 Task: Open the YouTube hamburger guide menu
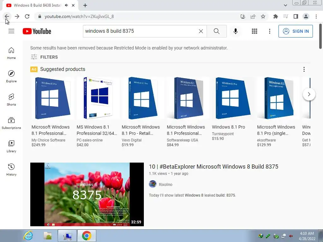(x=11, y=31)
